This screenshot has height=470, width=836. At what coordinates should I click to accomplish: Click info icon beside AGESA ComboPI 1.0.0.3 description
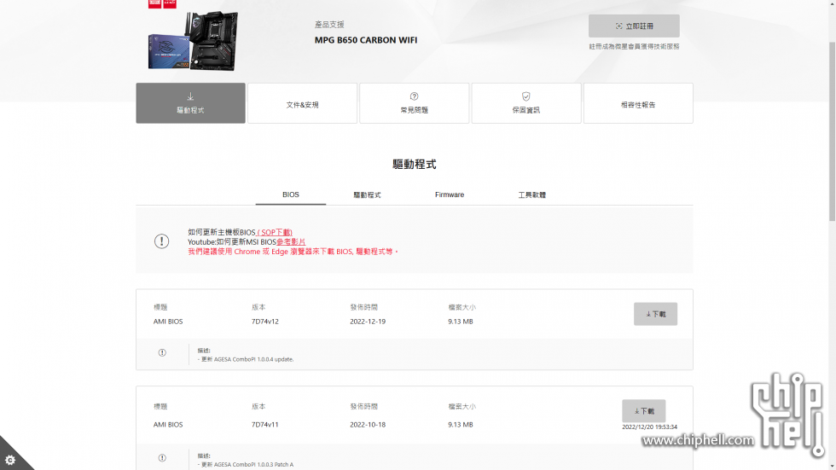(x=162, y=458)
